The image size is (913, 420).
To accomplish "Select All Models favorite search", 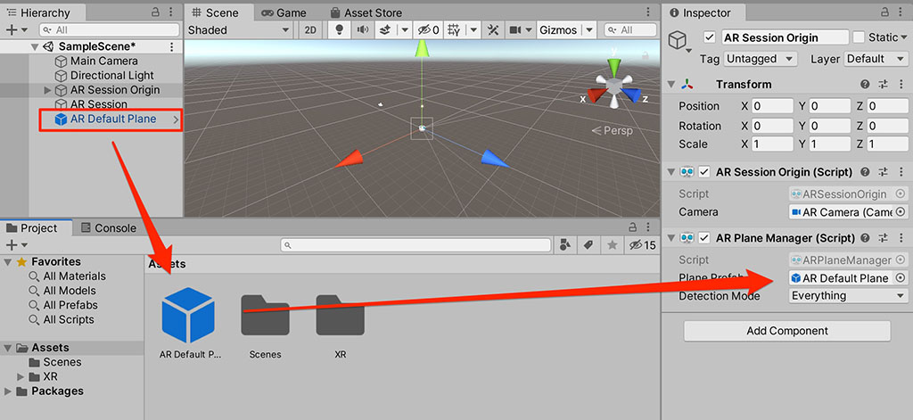I will coord(70,291).
